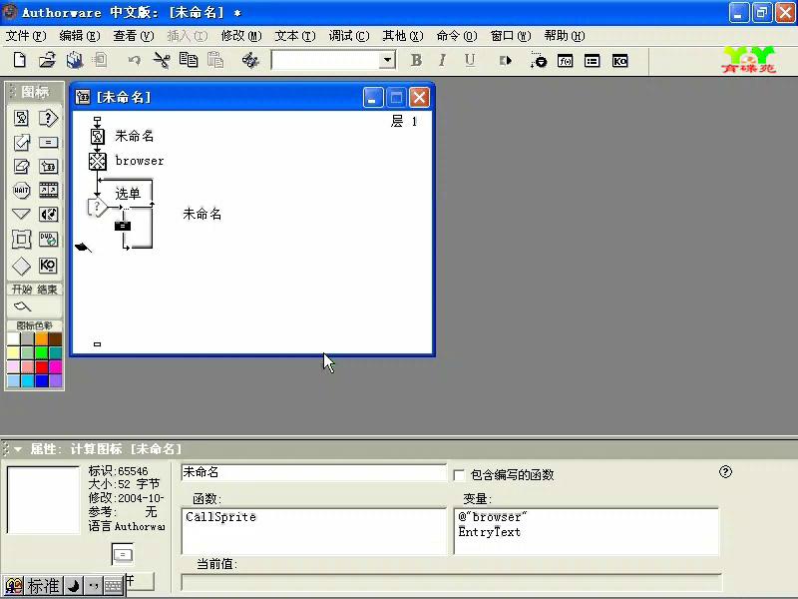Click the Restart/Run toolbar icon

(x=505, y=61)
